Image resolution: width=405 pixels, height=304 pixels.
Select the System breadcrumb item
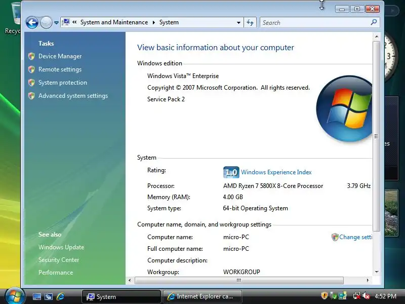(169, 22)
